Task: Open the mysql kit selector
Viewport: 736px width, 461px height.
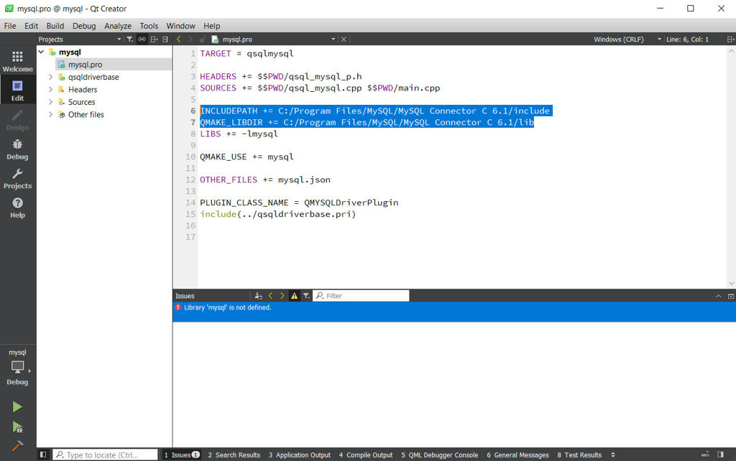Action: [x=17, y=367]
